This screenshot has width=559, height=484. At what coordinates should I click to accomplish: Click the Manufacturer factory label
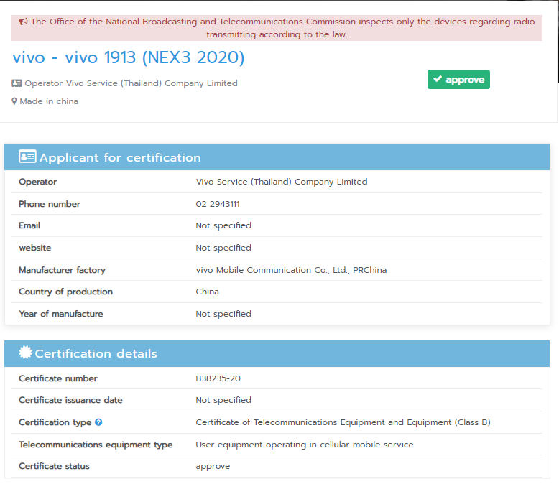[x=62, y=270]
